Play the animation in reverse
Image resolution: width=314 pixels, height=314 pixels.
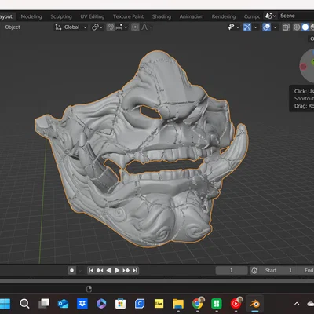click(108, 270)
